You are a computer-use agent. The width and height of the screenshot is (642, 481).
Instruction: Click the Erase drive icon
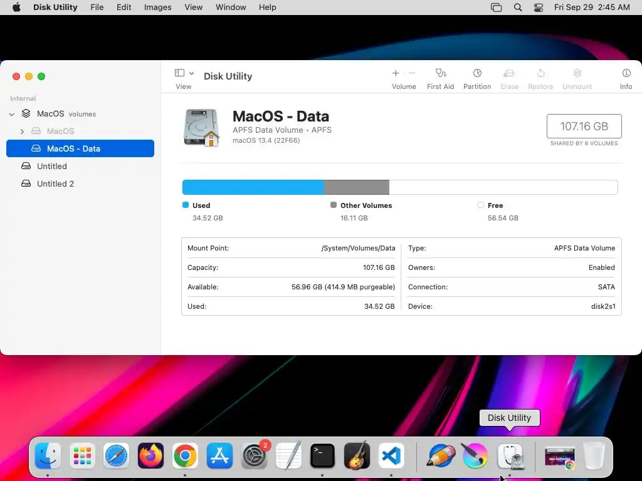tap(509, 73)
